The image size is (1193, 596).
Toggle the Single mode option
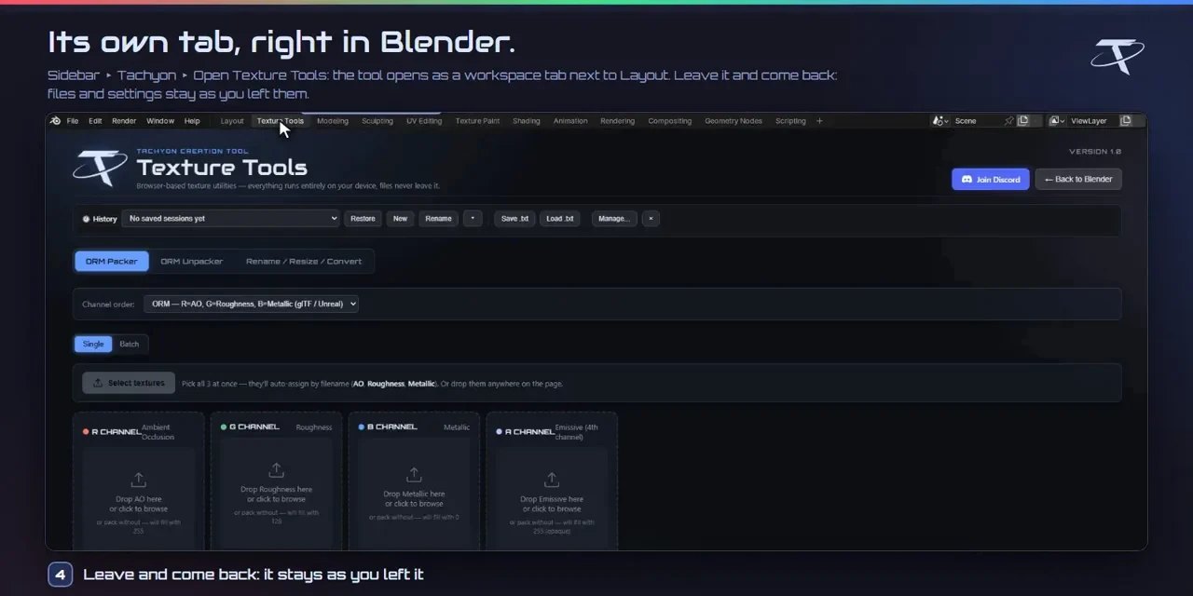93,345
